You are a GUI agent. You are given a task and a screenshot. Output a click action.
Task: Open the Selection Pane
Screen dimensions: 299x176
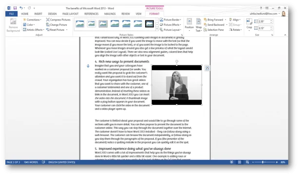[x=214, y=30]
